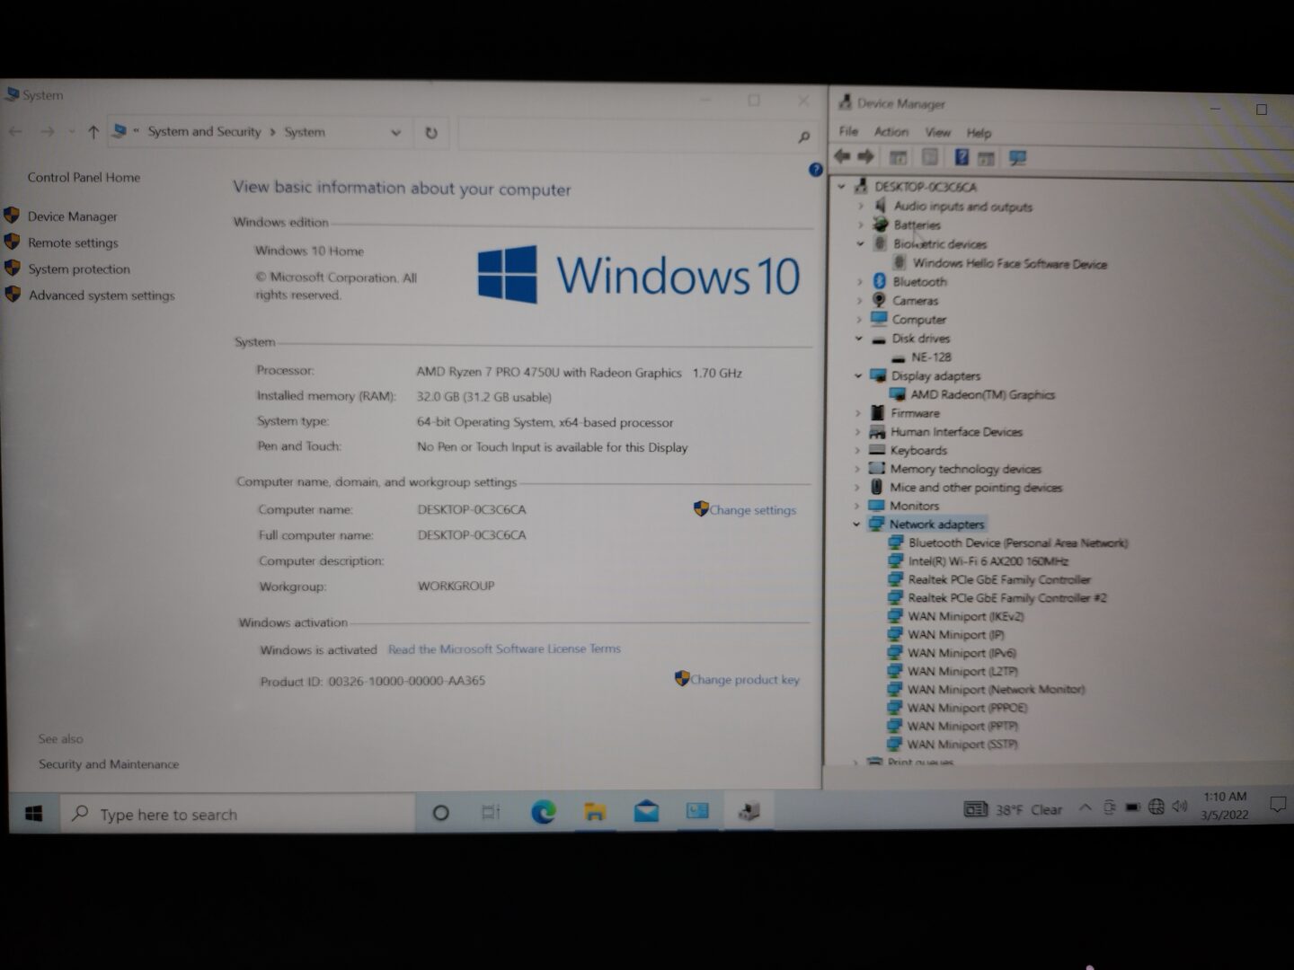Collapse Display adapters category

coord(858,375)
